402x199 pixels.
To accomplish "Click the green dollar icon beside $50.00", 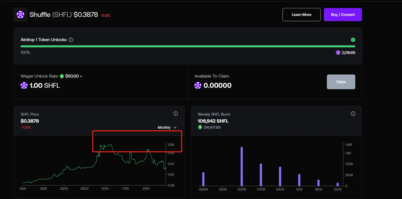I will (x=62, y=76).
